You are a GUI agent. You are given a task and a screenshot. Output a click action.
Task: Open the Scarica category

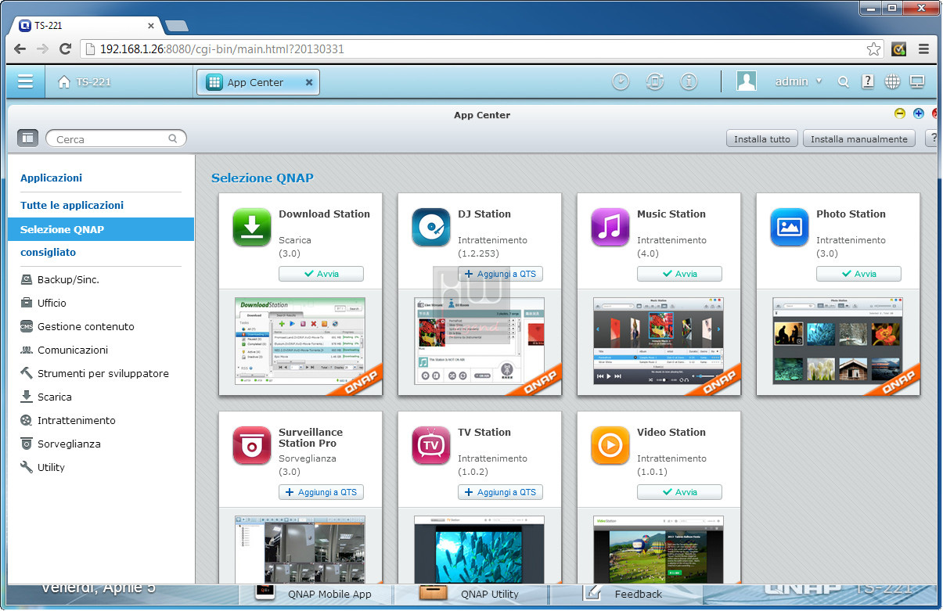pyautogui.click(x=45, y=397)
